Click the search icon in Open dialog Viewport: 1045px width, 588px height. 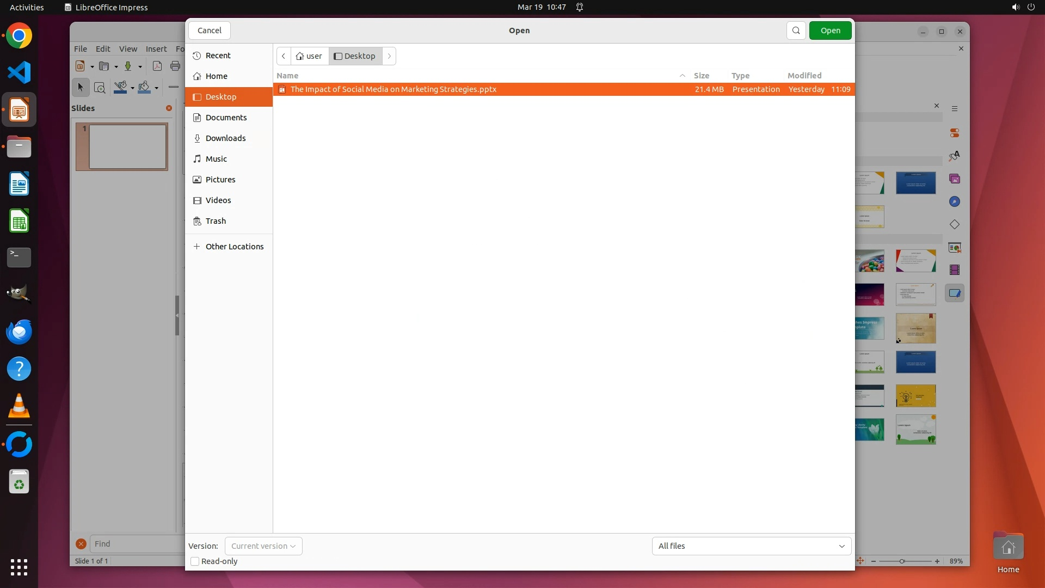(796, 30)
